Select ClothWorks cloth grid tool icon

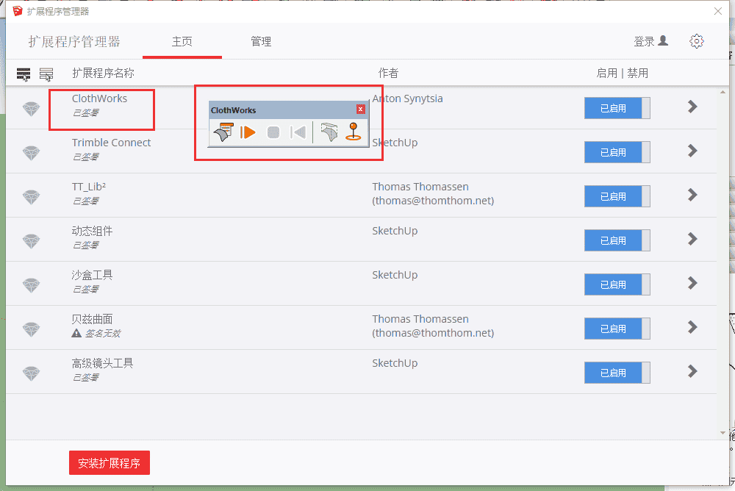point(329,132)
